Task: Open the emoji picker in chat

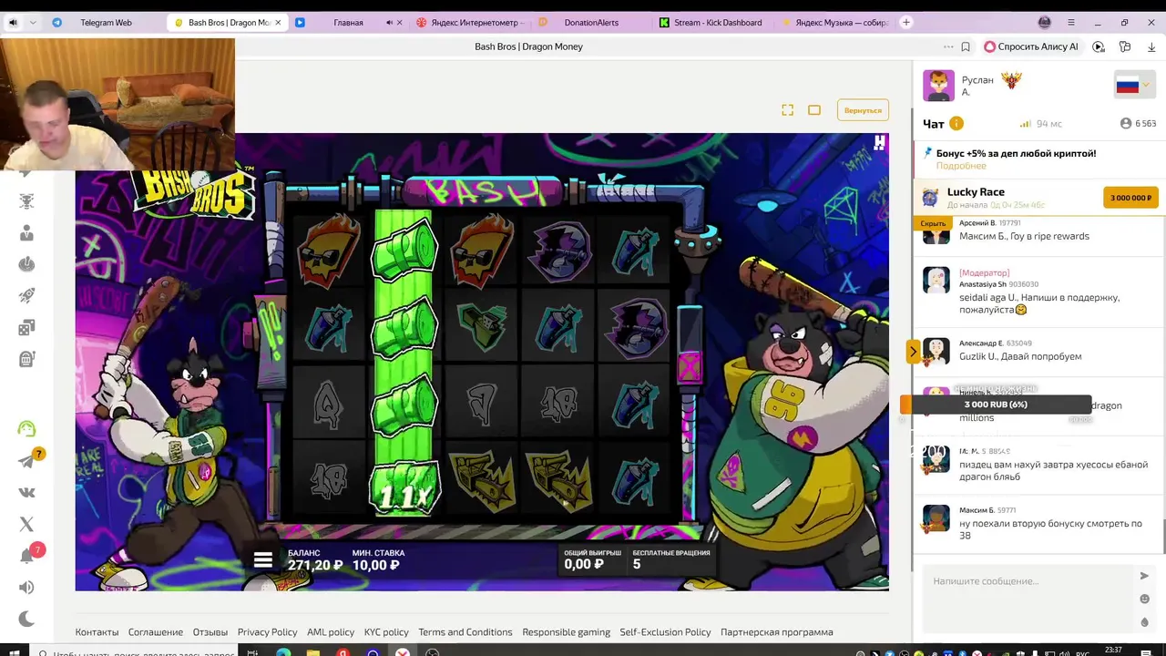Action: pyautogui.click(x=1144, y=599)
